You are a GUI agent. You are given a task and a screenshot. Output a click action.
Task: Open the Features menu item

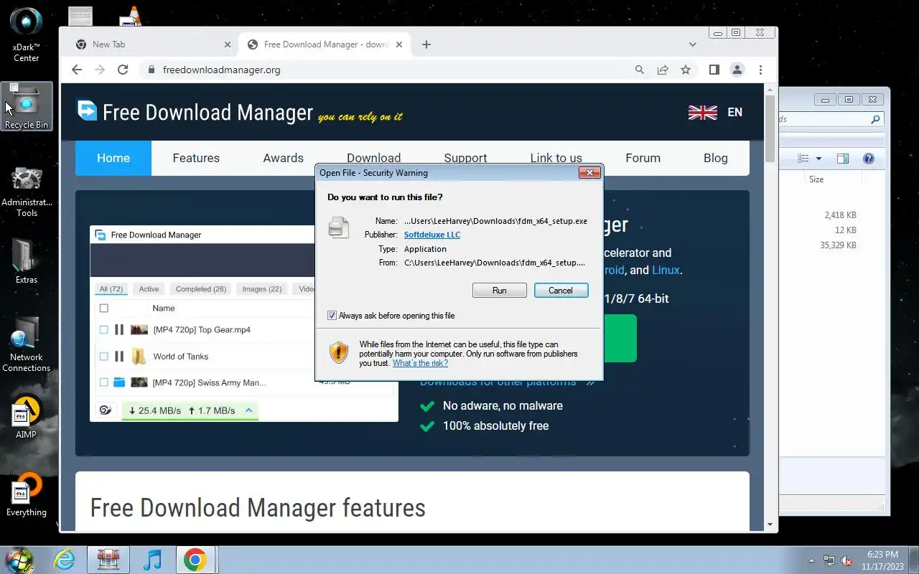tap(196, 158)
